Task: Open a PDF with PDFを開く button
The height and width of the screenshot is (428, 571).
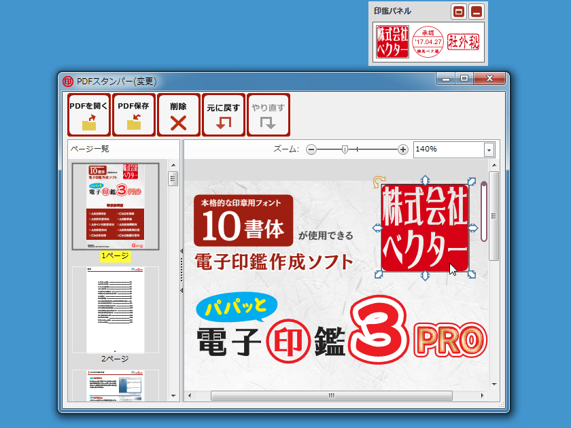Action: [x=89, y=115]
